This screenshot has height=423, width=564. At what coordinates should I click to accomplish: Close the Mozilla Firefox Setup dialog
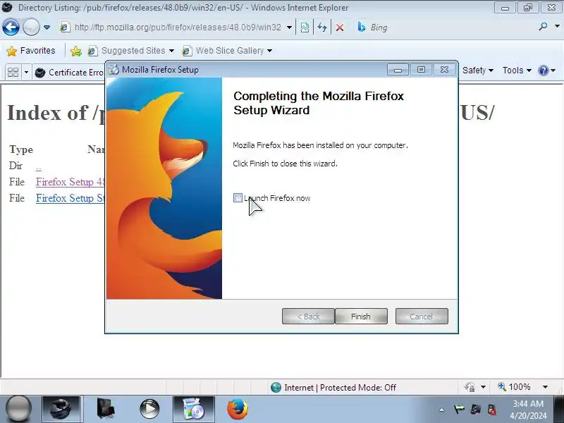445,69
